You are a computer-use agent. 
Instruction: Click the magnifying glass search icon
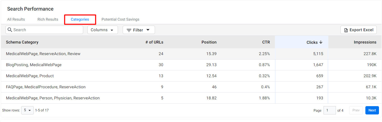pos(10,30)
